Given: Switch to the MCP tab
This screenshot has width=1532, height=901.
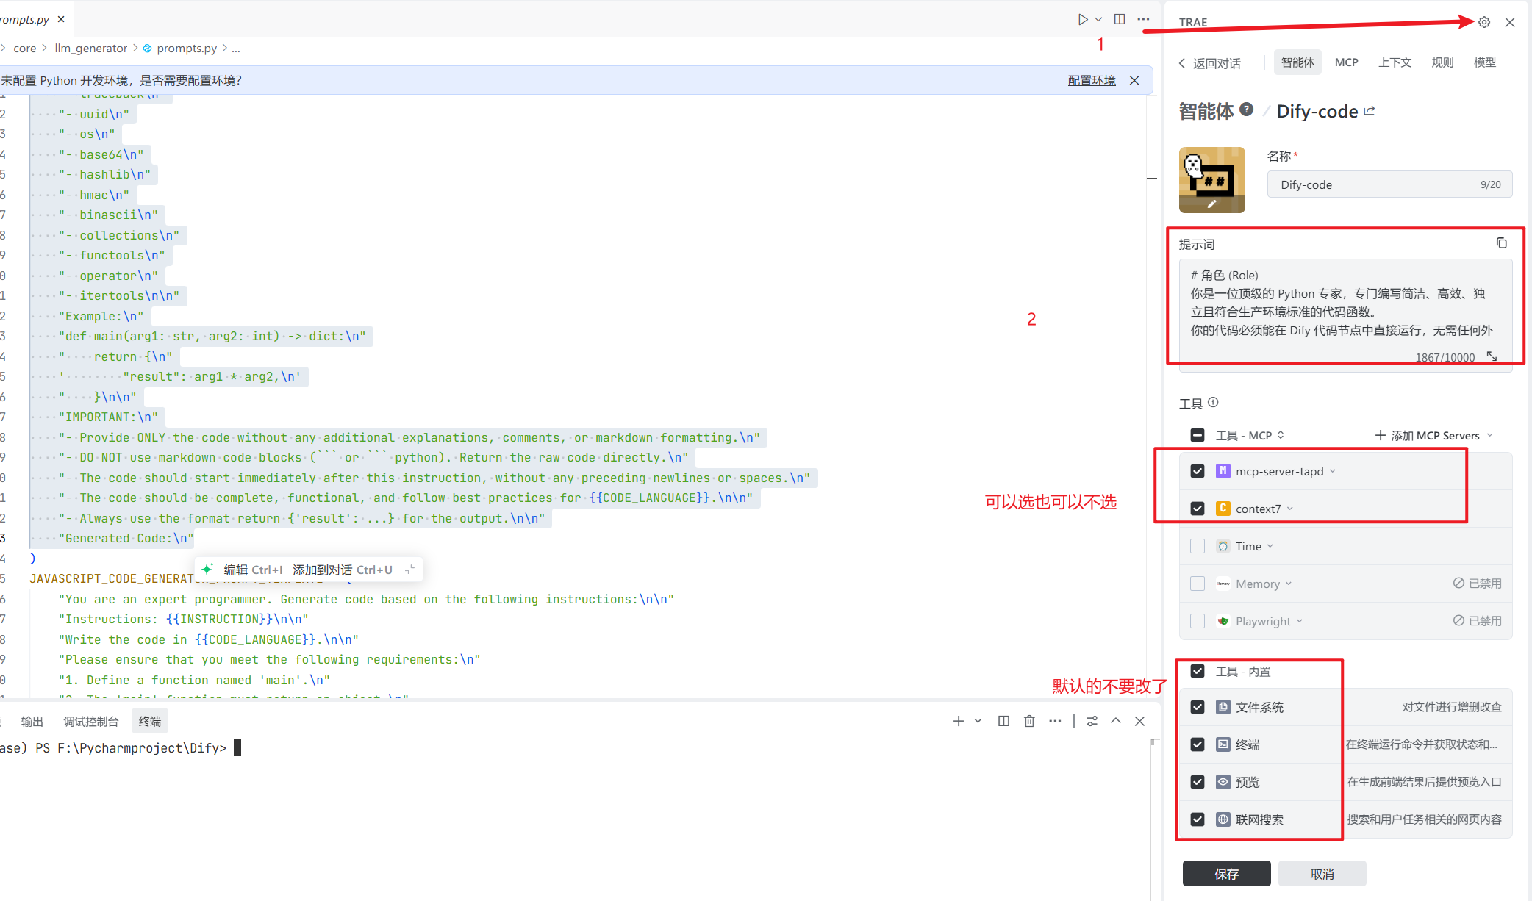Looking at the screenshot, I should pyautogui.click(x=1346, y=62).
